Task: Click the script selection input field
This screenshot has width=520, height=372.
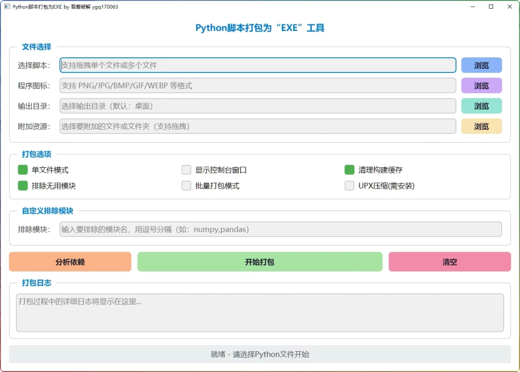Action: 256,65
